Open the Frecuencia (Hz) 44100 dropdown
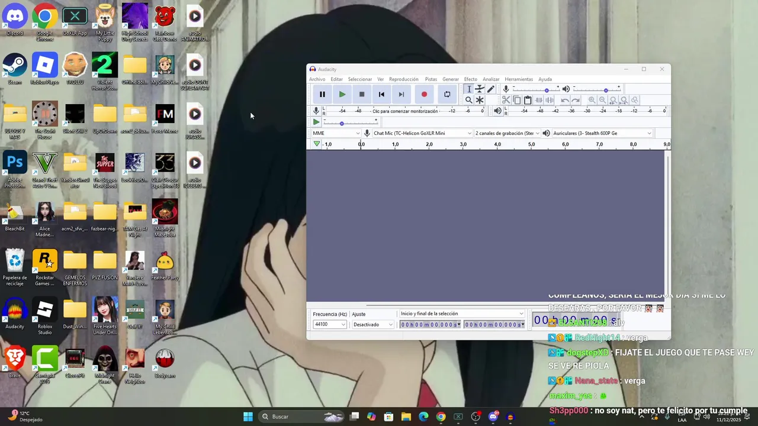Screen dimensions: 758x426 [x=330, y=324]
